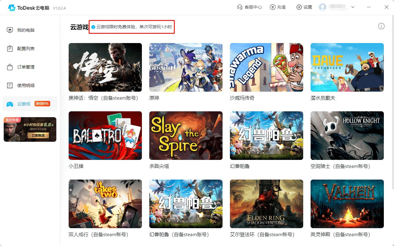Viewport: 394px width, 246px height.
Task: Click the recharge yen icon
Action: point(272,7)
